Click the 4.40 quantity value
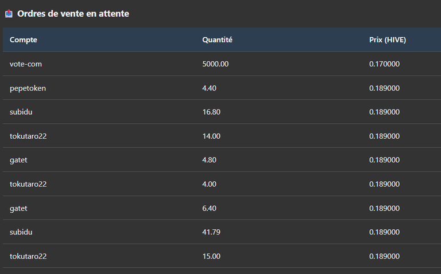Image resolution: width=441 pixels, height=274 pixels. point(209,88)
